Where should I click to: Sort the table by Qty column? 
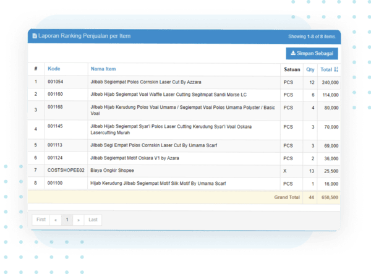(310, 69)
